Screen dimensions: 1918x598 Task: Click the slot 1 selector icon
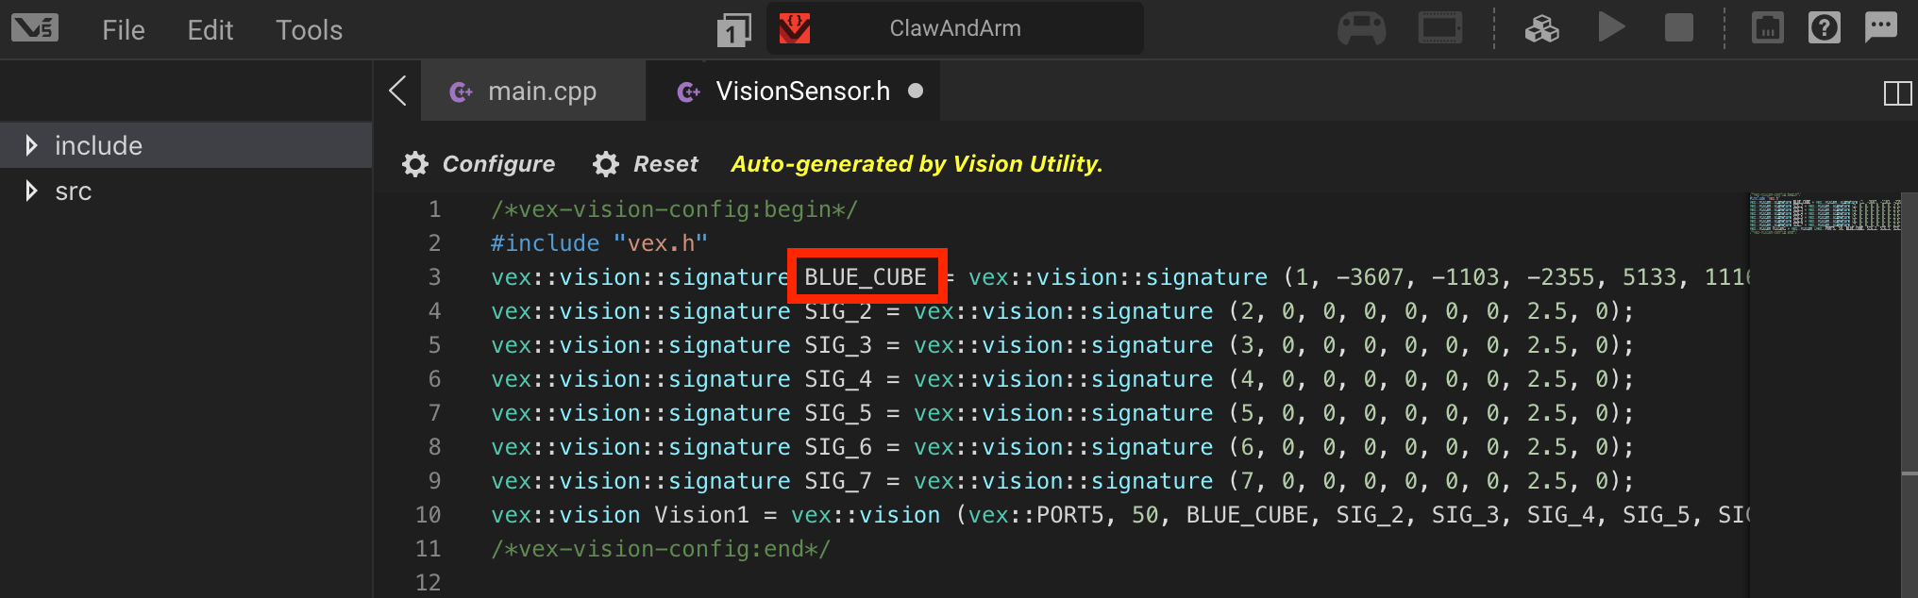(732, 28)
